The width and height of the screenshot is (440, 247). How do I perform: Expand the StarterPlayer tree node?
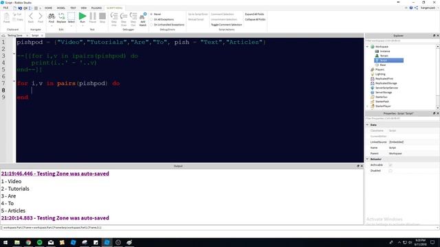click(x=368, y=106)
